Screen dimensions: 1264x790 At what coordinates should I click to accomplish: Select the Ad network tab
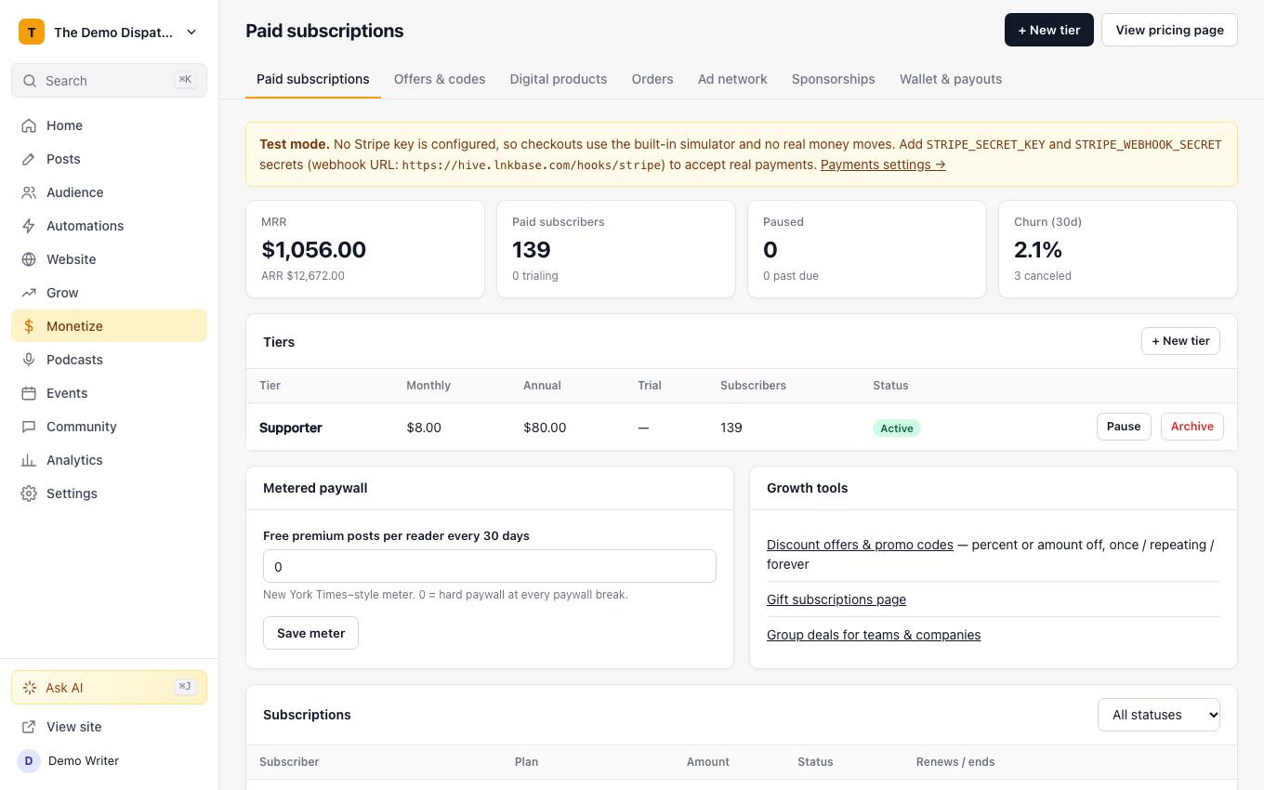pyautogui.click(x=732, y=79)
